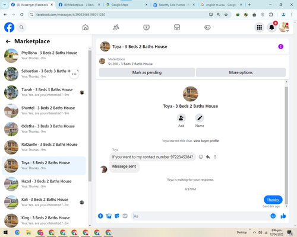The height and width of the screenshot is (237, 297).
Task: Open account profile picture menu
Action: pos(284,27)
